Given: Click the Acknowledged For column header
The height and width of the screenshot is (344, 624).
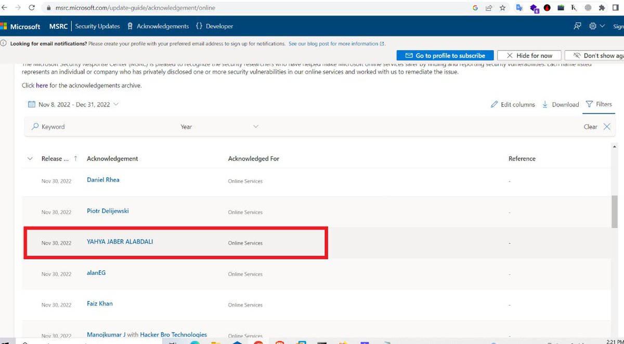Looking at the screenshot, I should (x=254, y=158).
